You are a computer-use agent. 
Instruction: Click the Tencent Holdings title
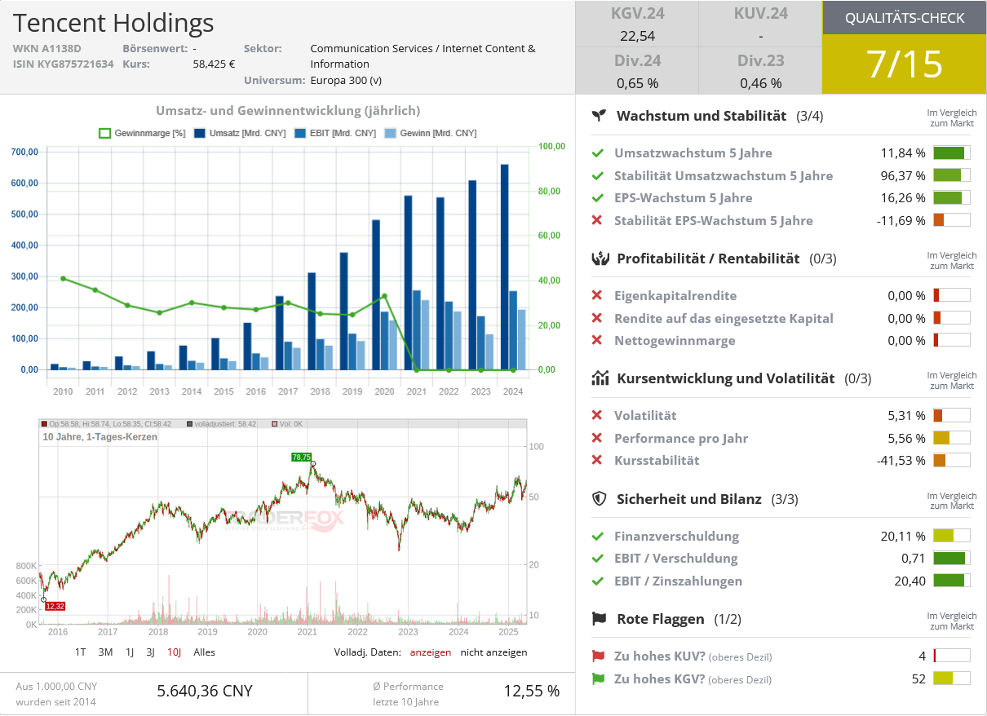pos(113,23)
